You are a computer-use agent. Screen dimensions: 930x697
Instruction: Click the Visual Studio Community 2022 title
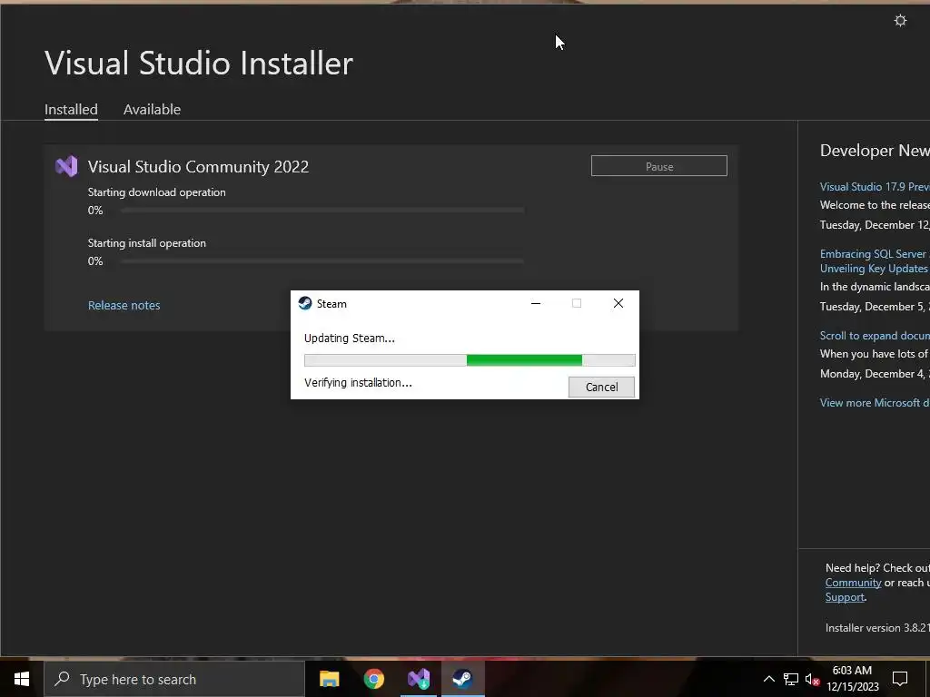point(198,167)
